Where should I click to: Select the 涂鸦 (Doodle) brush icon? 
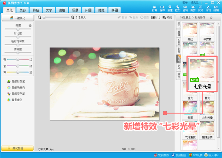click(208, 8)
